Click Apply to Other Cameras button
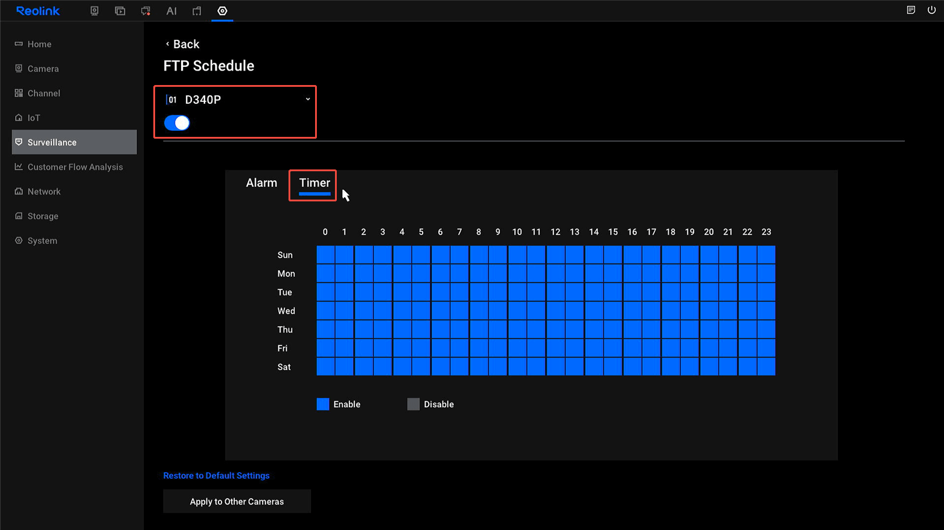The width and height of the screenshot is (944, 530). [x=237, y=501]
